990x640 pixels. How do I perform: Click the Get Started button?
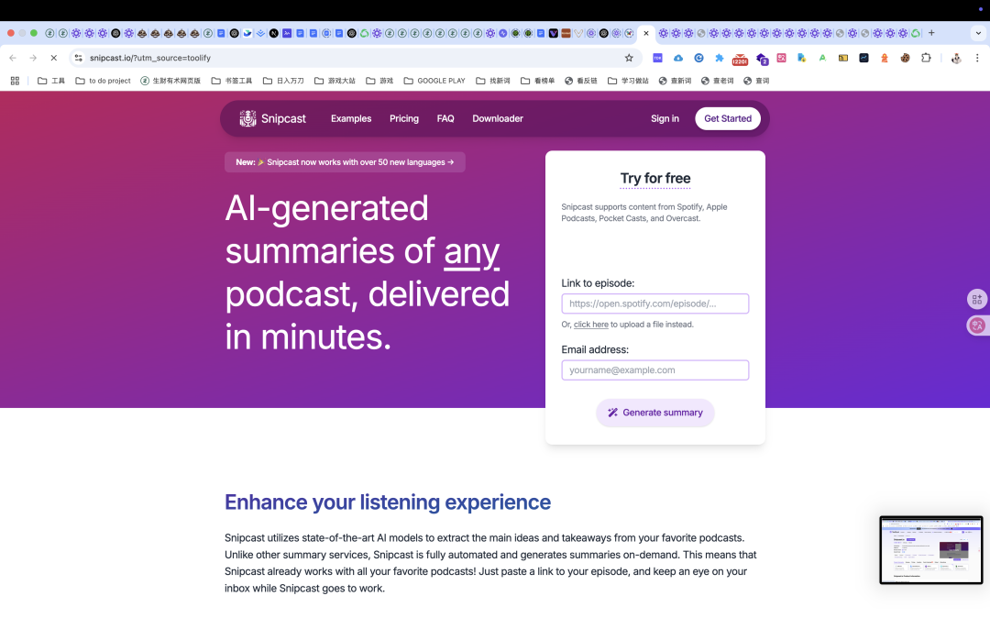(x=727, y=118)
